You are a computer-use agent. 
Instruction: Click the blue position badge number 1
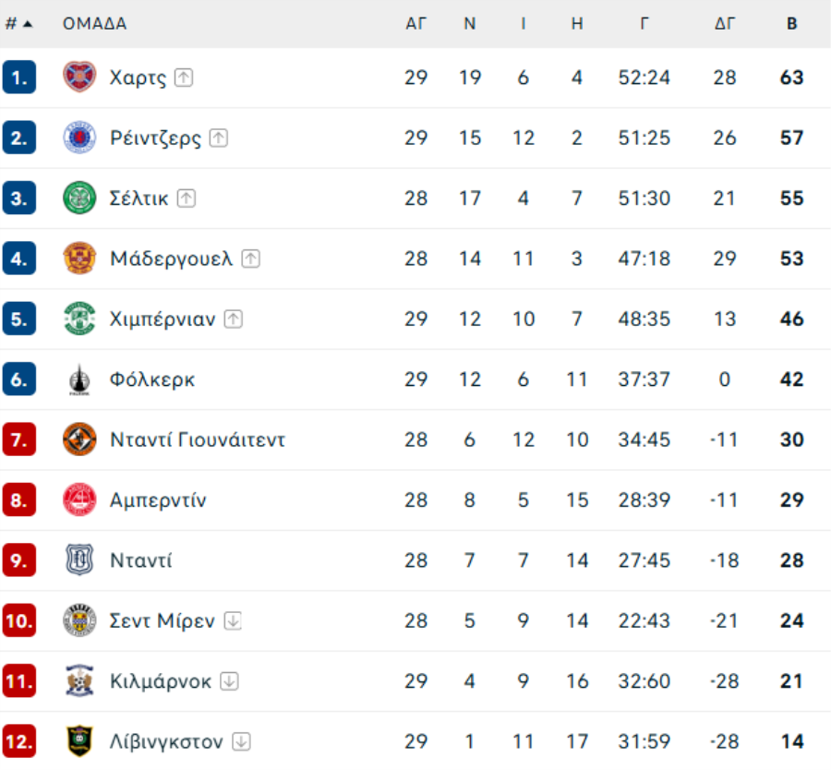tap(18, 78)
